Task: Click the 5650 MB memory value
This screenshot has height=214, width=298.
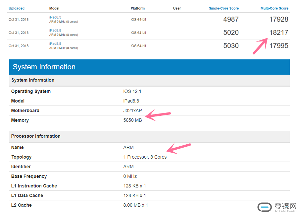Action: point(132,120)
